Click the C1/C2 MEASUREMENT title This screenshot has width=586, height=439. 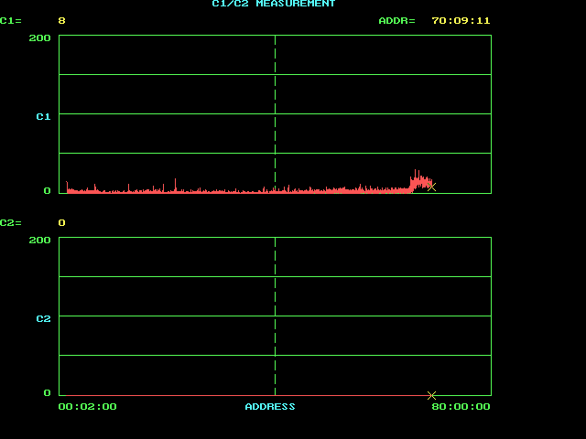point(274,4)
